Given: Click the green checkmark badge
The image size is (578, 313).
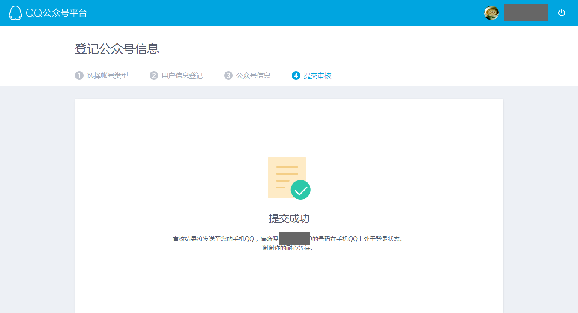Looking at the screenshot, I should [x=300, y=190].
